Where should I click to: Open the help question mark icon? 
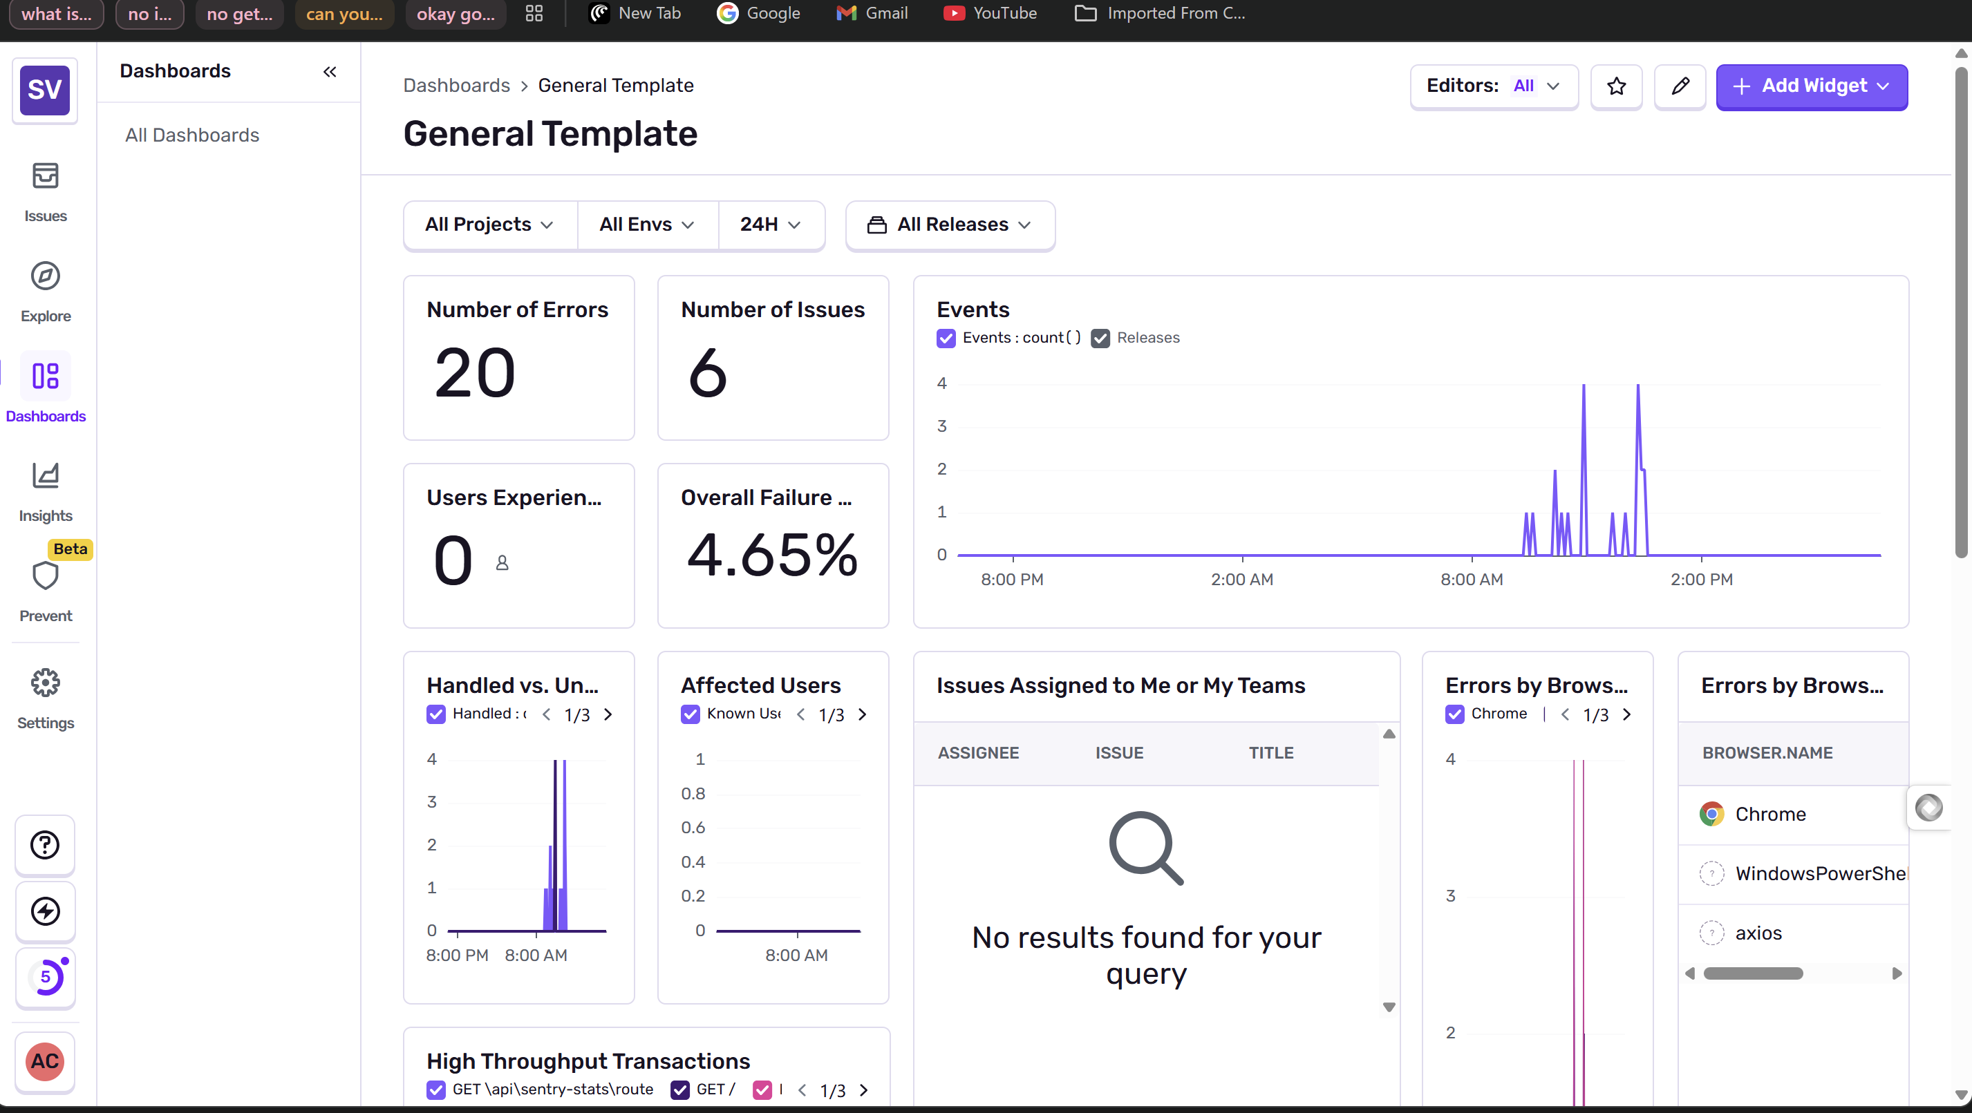(45, 844)
